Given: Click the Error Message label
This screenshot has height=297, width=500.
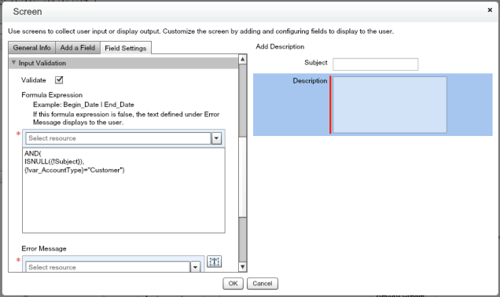Looking at the screenshot, I should click(x=44, y=248).
